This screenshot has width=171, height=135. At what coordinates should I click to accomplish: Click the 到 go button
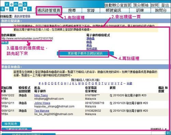tap(168, 133)
